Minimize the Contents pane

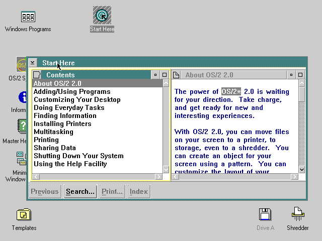155,75
